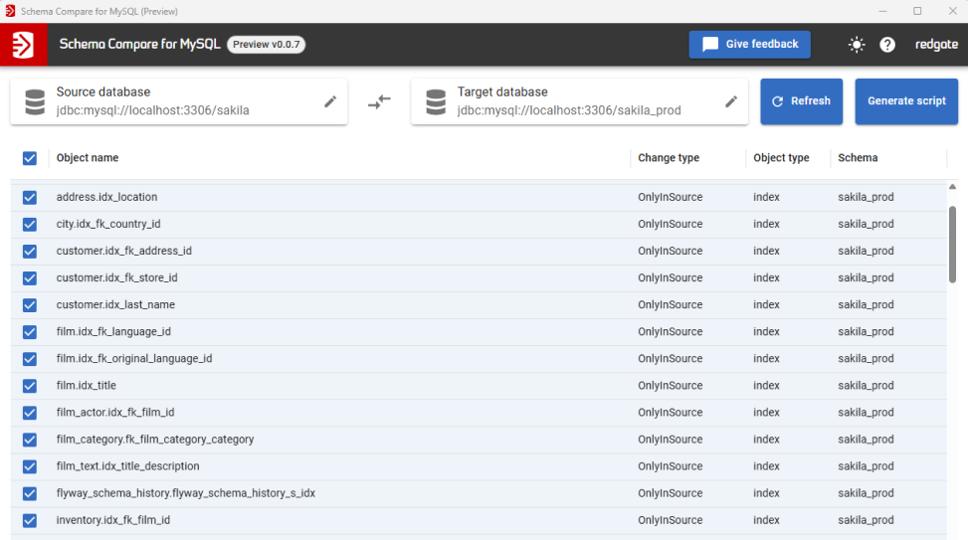Uncheck city.idx_fk_country_id checkbox
The height and width of the screenshot is (540, 968).
tap(30, 224)
